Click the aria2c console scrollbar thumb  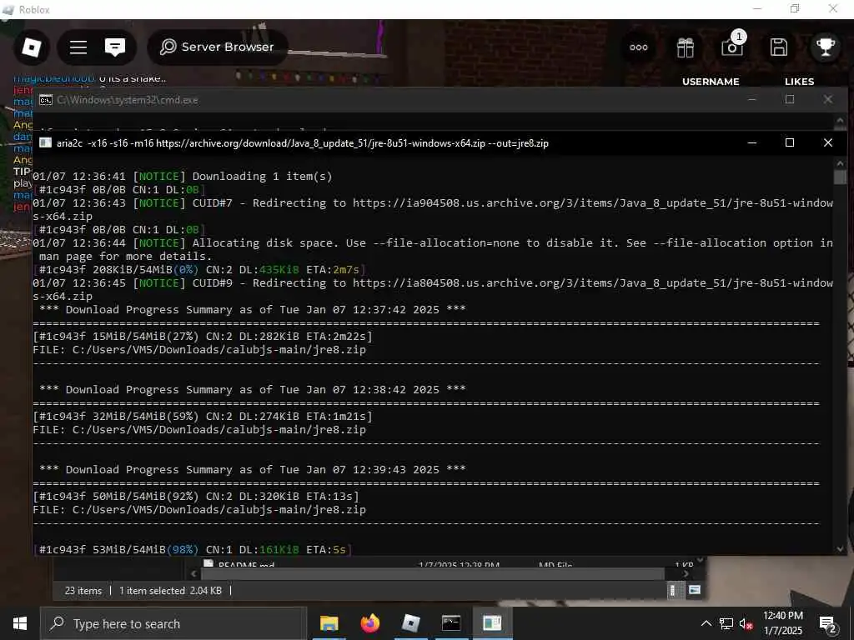tap(840, 177)
